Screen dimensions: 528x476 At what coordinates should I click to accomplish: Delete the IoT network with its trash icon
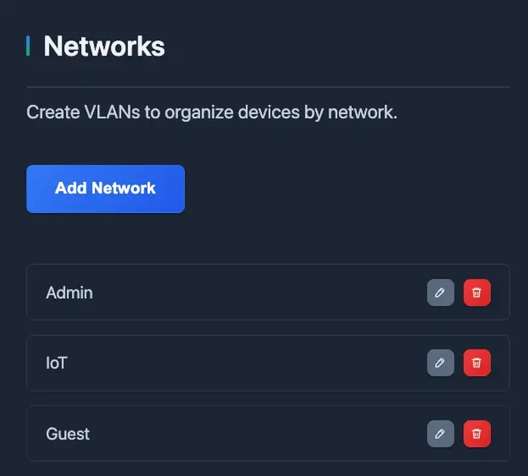477,363
